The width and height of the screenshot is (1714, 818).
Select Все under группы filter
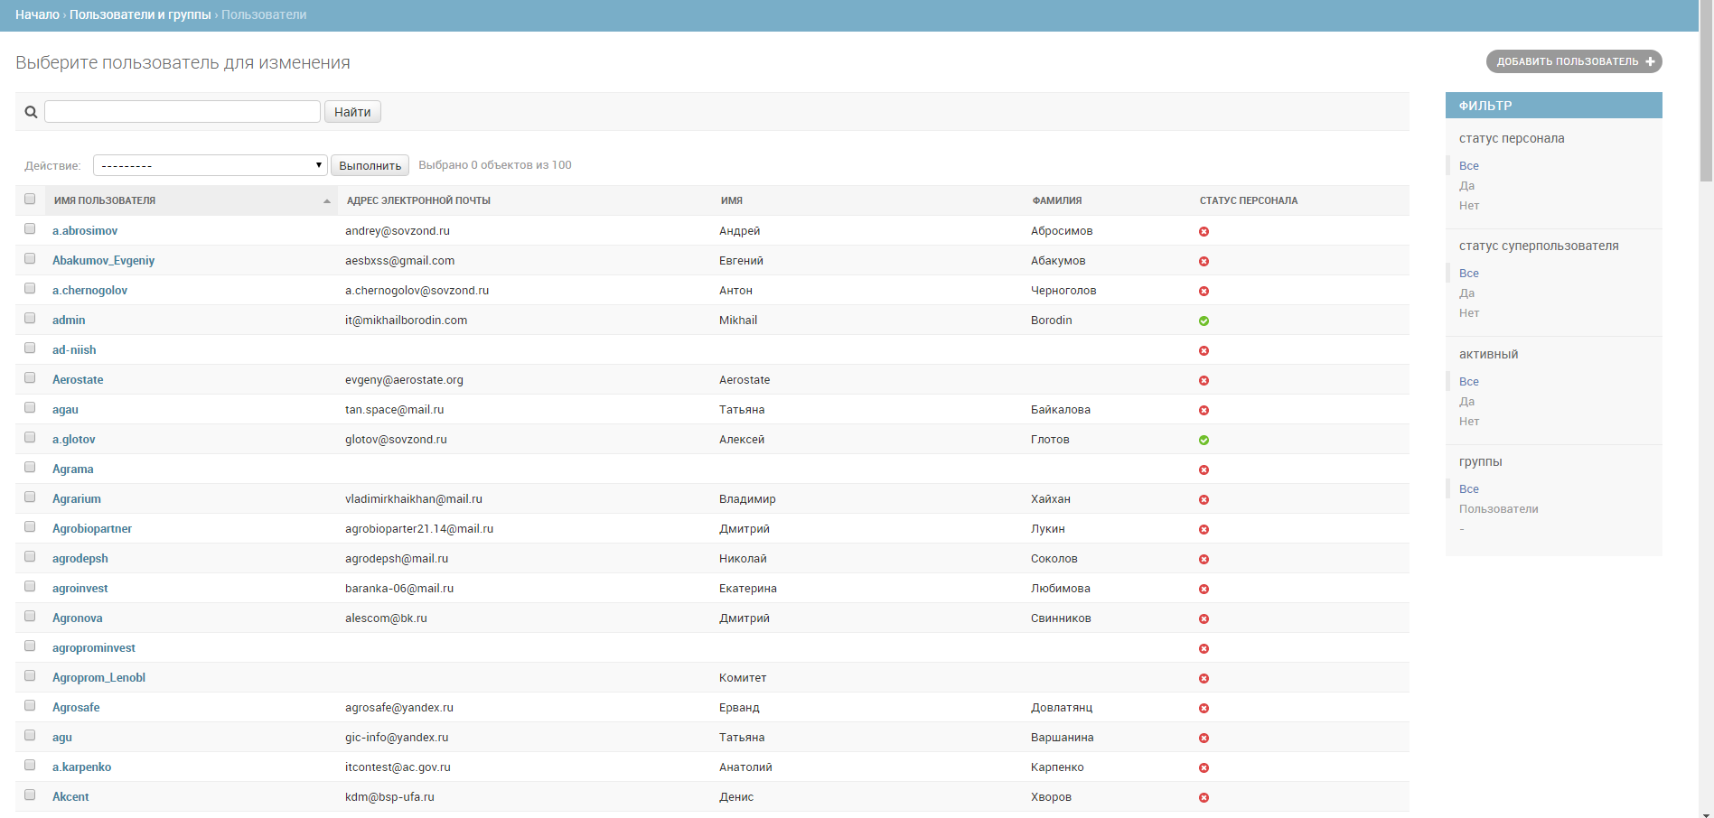click(1469, 489)
